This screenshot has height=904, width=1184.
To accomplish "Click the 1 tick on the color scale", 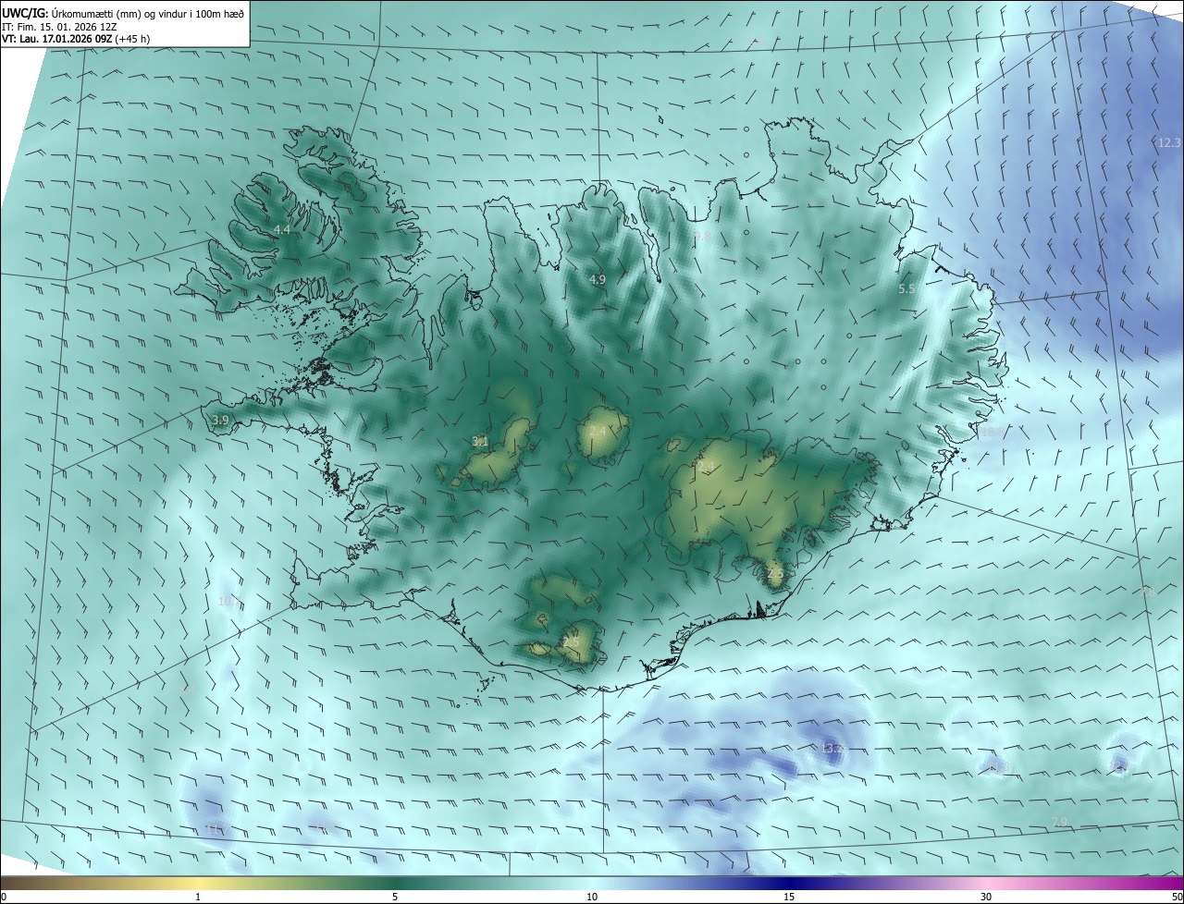I will 198,897.
